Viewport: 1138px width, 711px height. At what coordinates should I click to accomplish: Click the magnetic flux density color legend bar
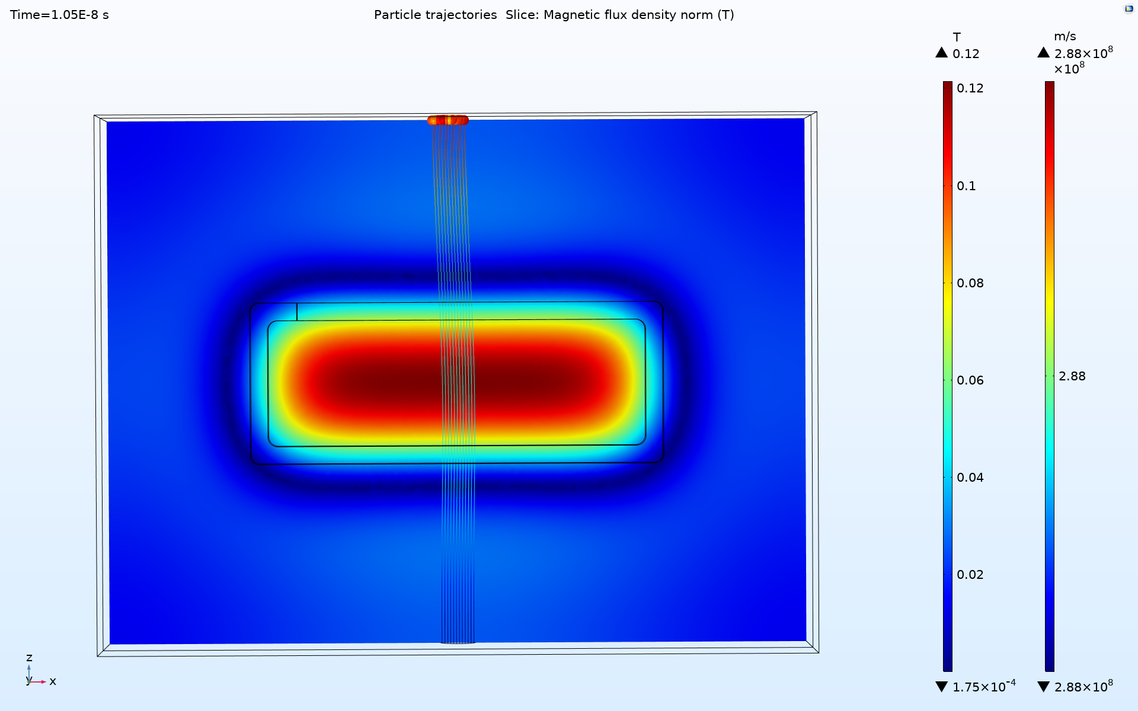pos(947,376)
